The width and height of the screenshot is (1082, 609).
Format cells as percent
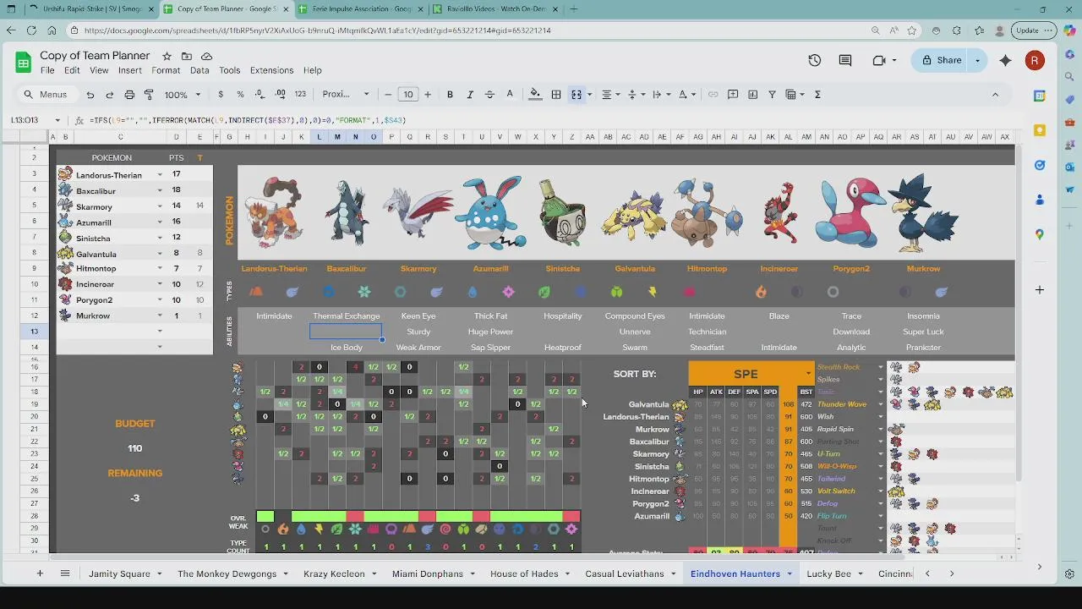click(240, 95)
